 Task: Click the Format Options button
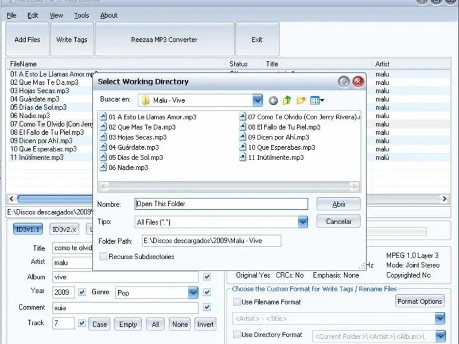click(419, 302)
